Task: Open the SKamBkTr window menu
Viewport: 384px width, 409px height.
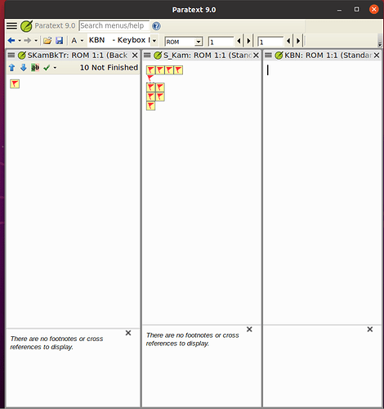Action: click(11, 55)
